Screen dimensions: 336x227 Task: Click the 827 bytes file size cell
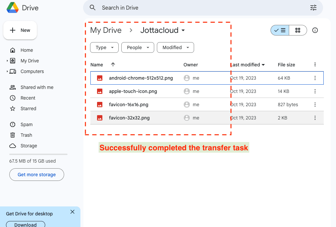coord(288,105)
